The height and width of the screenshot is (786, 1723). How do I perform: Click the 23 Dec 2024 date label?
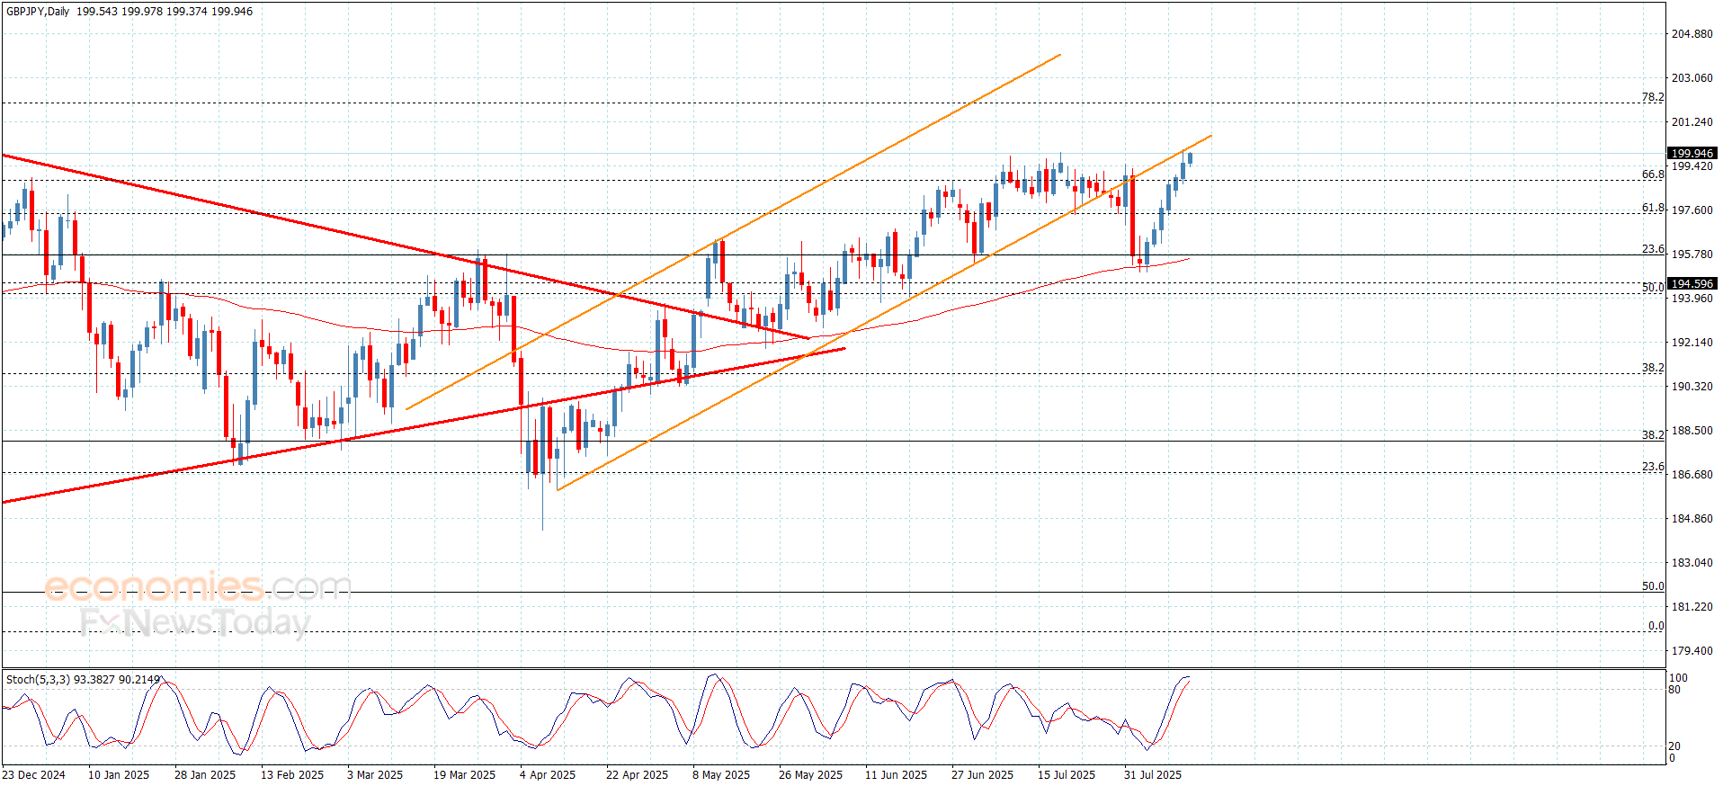33,775
